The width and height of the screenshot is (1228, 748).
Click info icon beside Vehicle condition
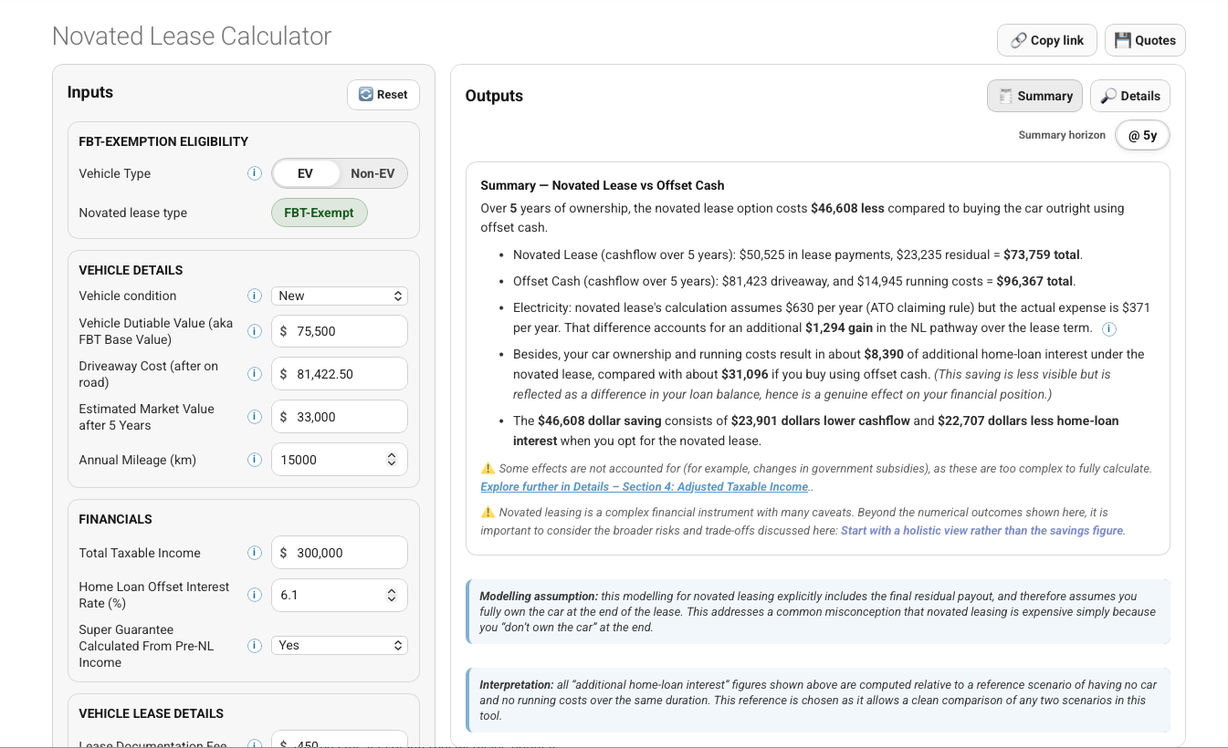click(255, 296)
